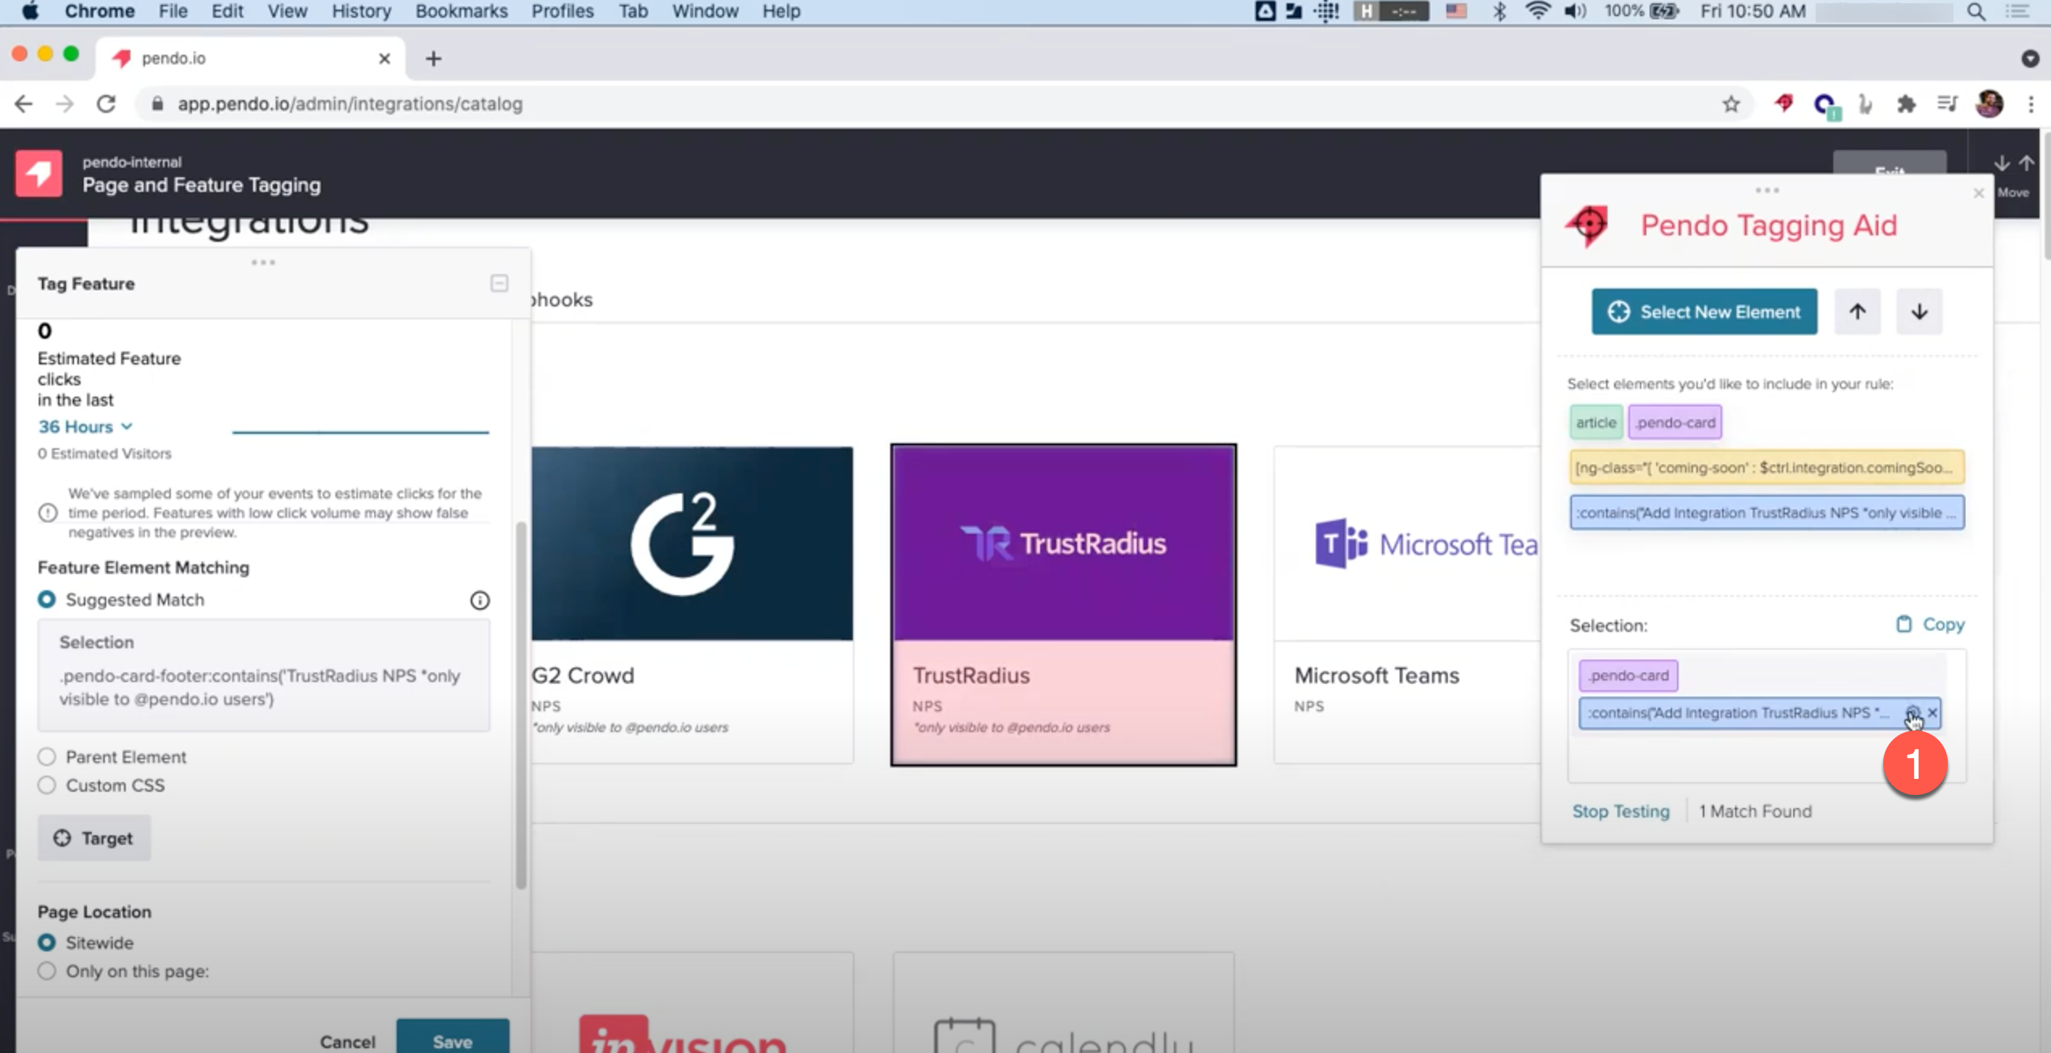The image size is (2051, 1053).
Task: Reload the page with the refresh icon
Action: click(x=106, y=104)
